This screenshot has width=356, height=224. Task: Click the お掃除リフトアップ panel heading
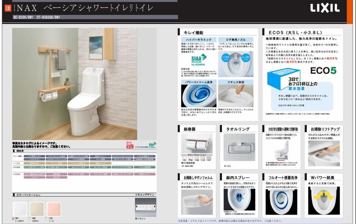click(325, 129)
